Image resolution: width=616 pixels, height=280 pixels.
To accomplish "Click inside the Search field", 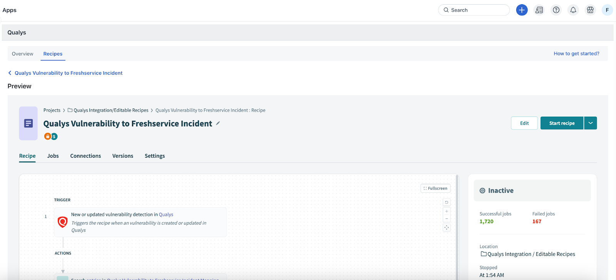I will pos(474,10).
